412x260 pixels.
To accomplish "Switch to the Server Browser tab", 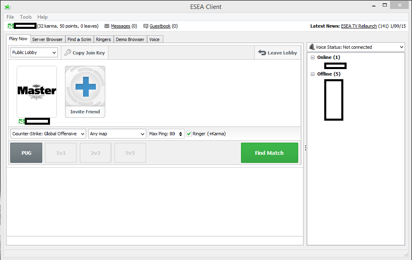I will 47,39.
